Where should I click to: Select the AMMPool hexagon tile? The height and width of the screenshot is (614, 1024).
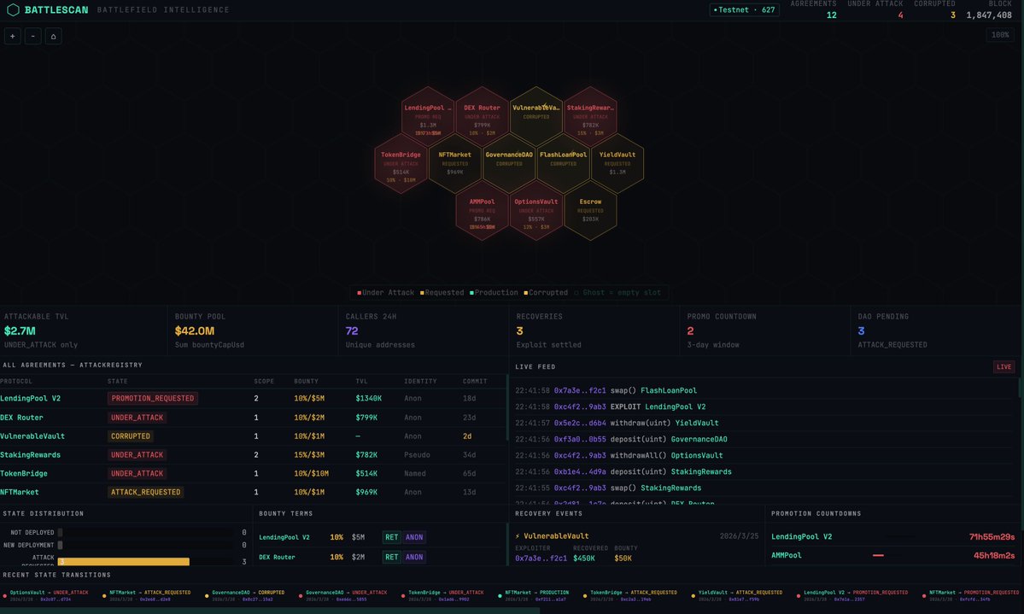click(482, 210)
